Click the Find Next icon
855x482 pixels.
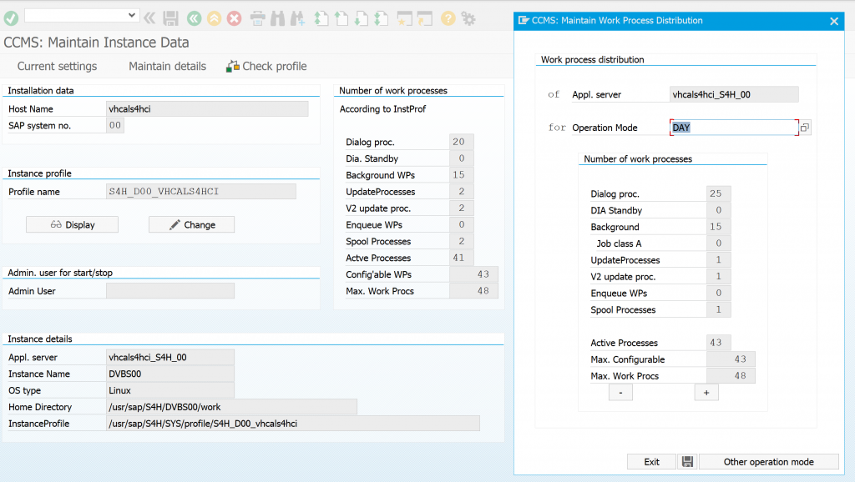click(299, 18)
